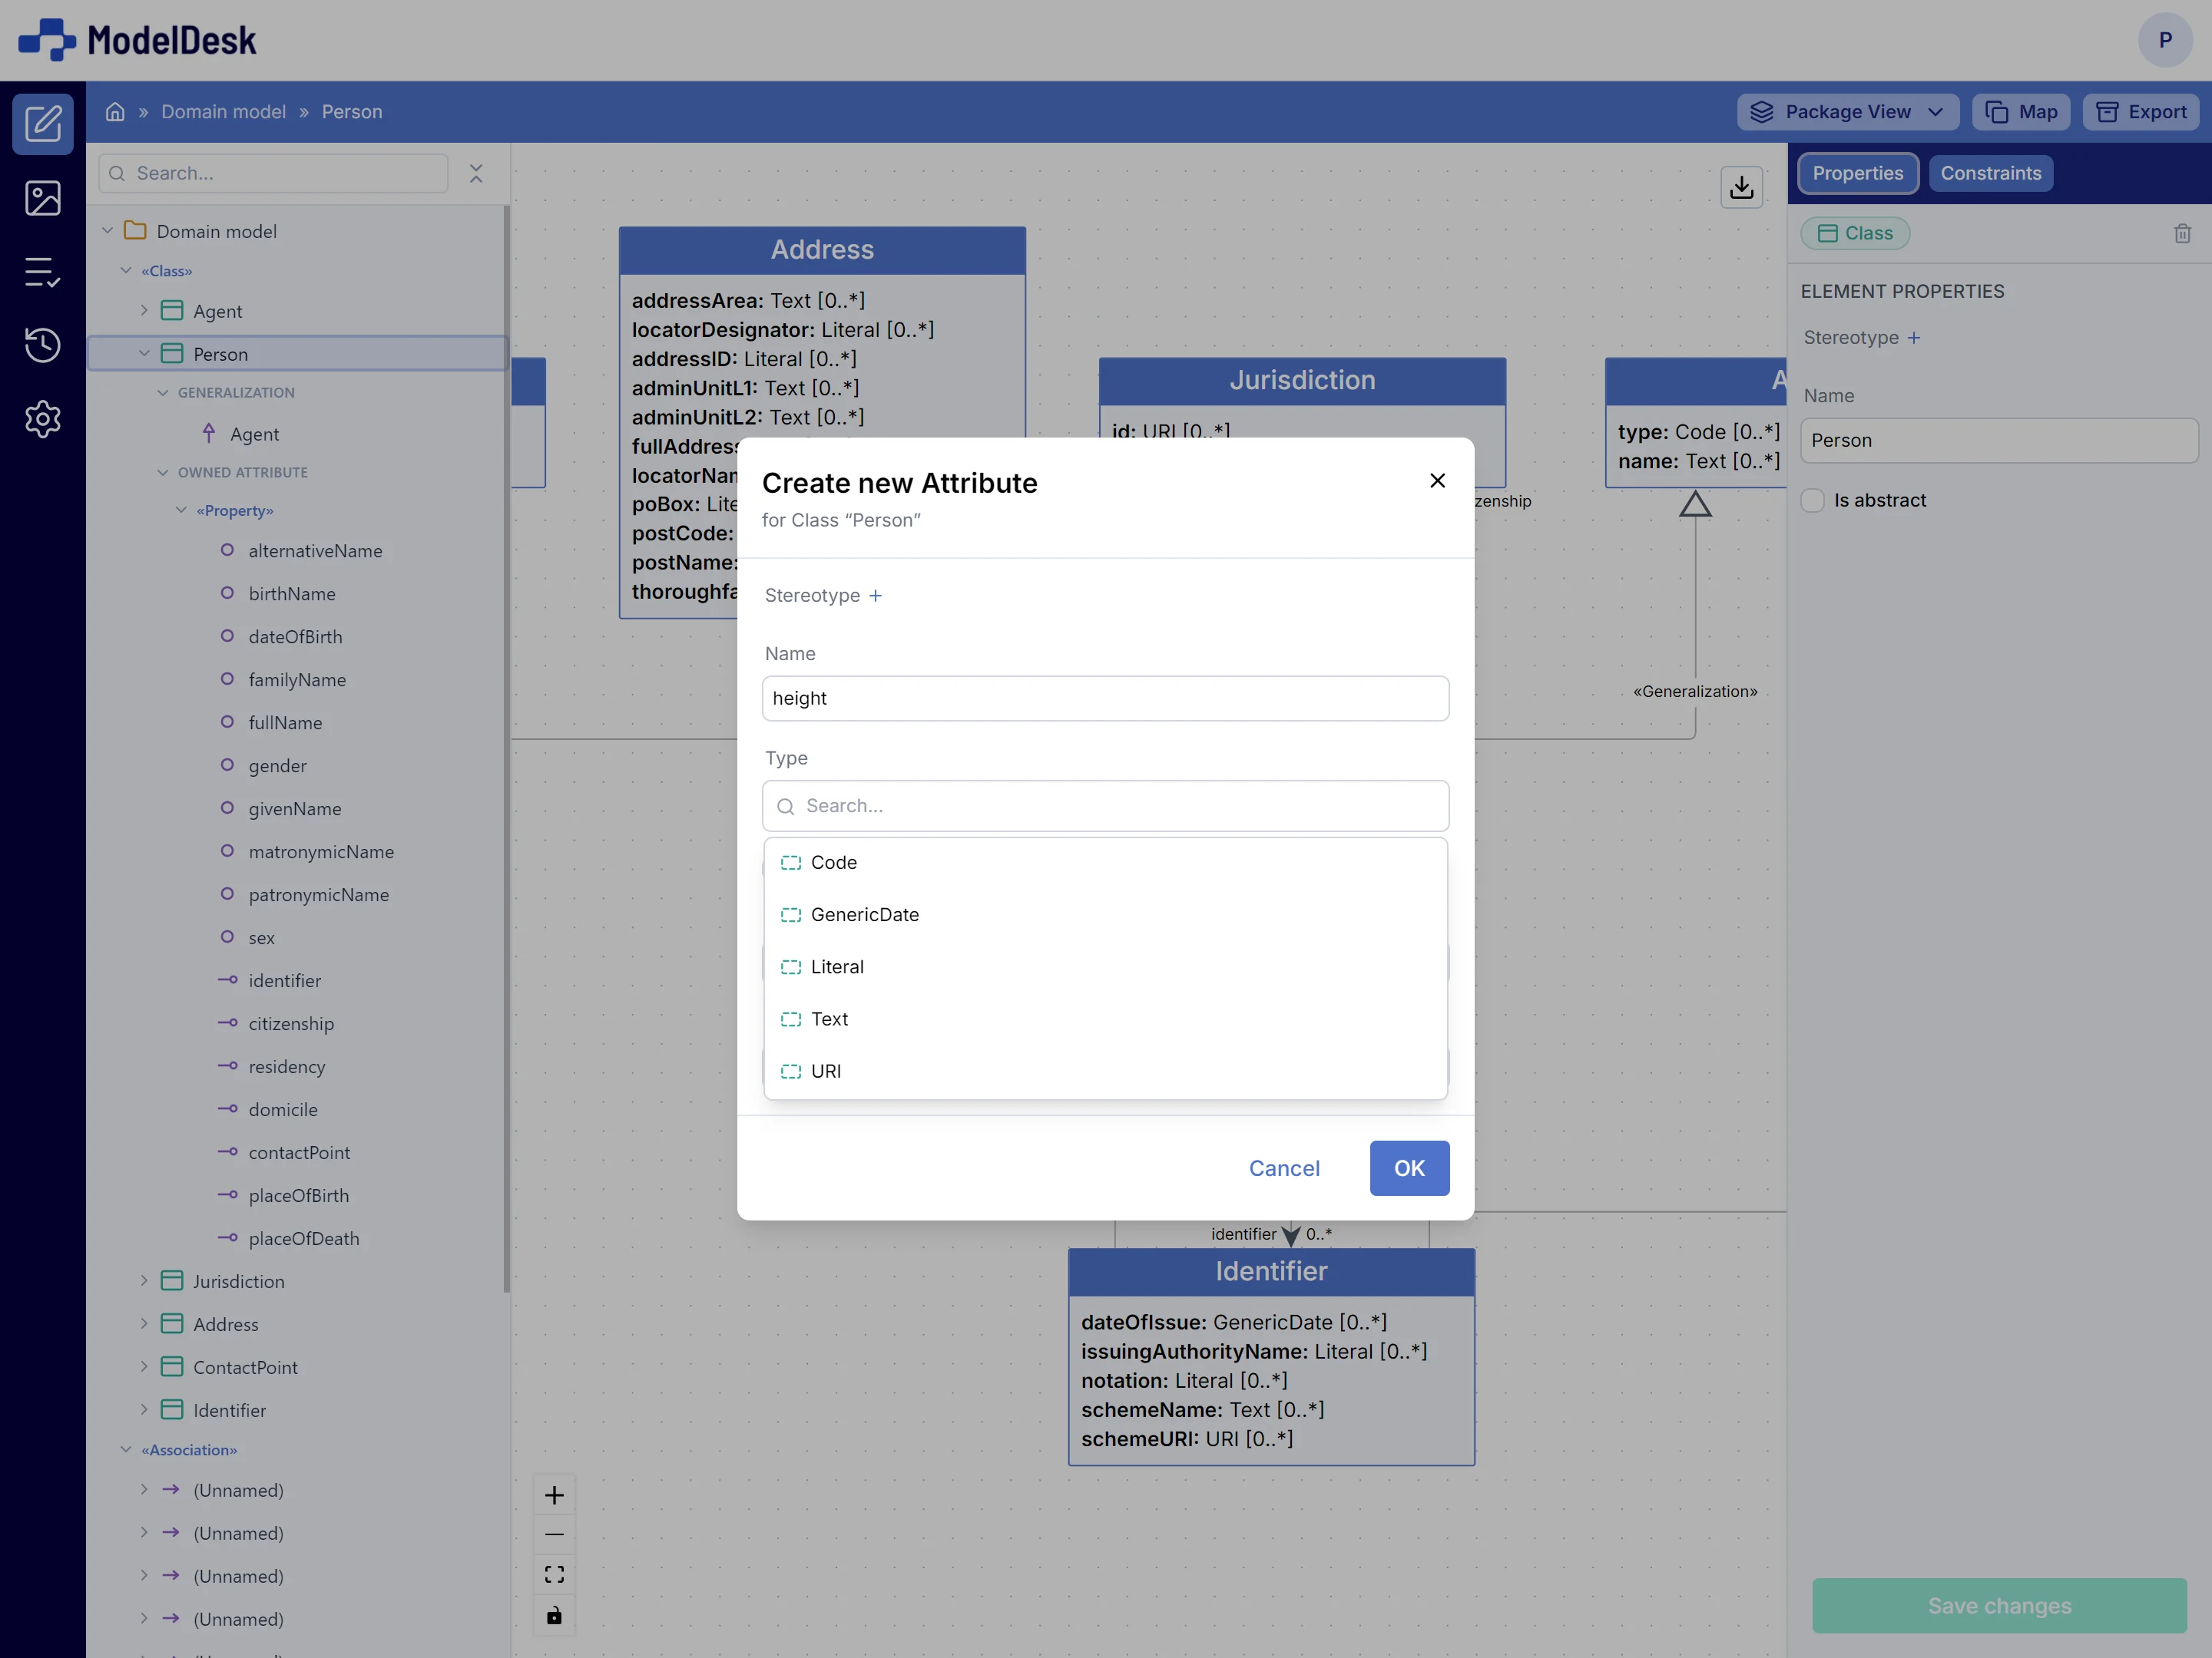Click the image gallery icon in the sidebar

(x=43, y=198)
